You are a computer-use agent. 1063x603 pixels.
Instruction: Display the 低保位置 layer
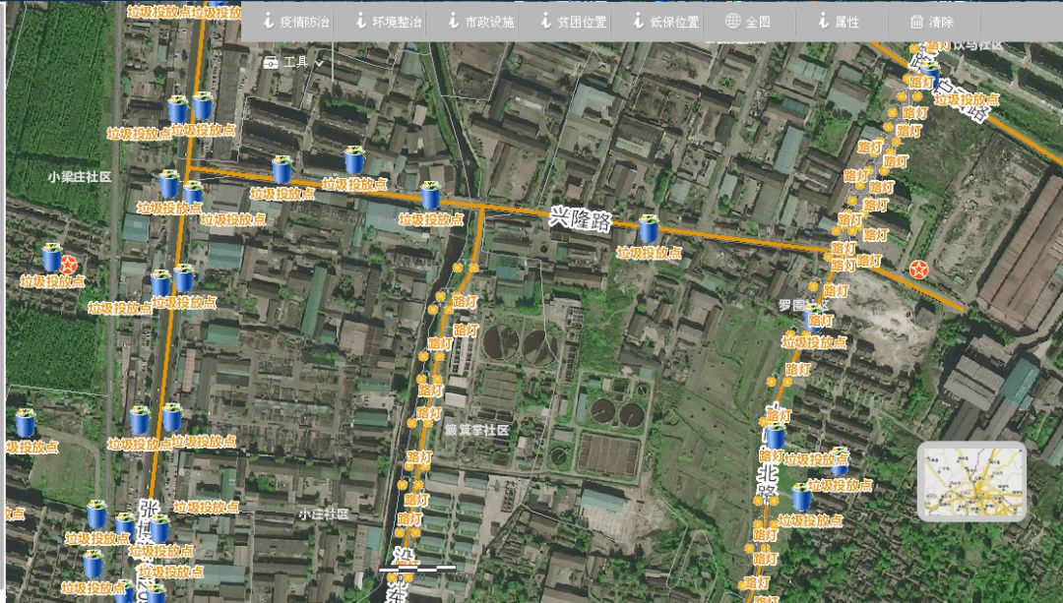(x=664, y=22)
